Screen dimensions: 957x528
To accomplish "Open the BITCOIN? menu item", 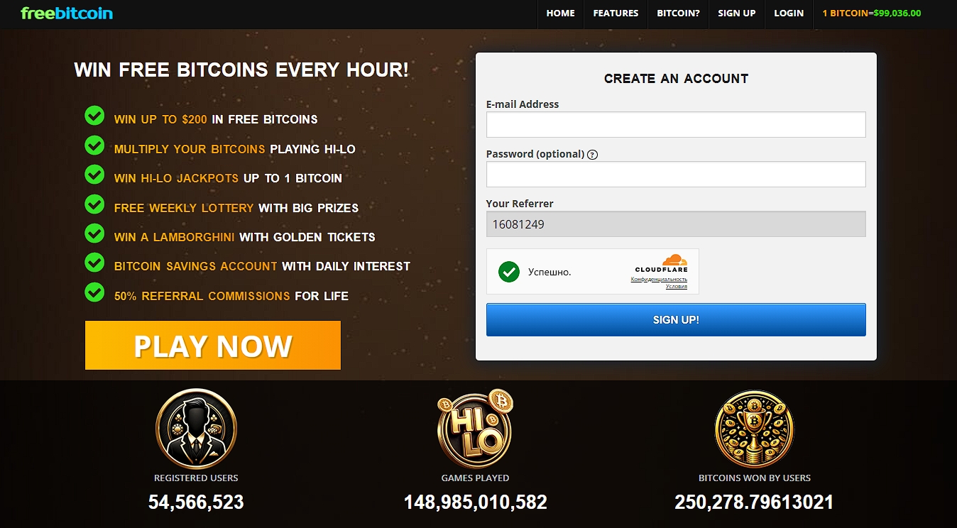I will click(x=678, y=13).
